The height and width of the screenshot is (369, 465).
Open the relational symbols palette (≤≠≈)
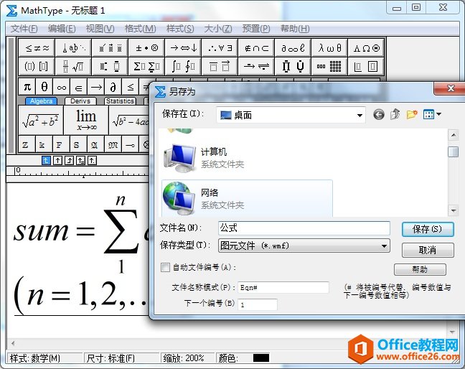point(37,48)
